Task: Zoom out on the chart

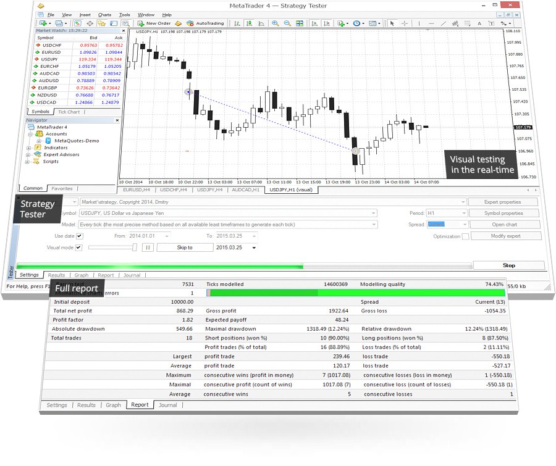Action: (x=287, y=23)
